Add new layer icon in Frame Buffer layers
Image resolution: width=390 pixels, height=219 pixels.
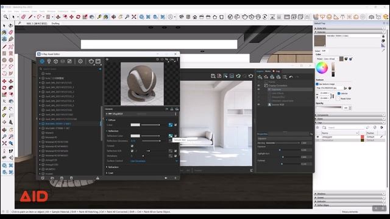[260, 77]
